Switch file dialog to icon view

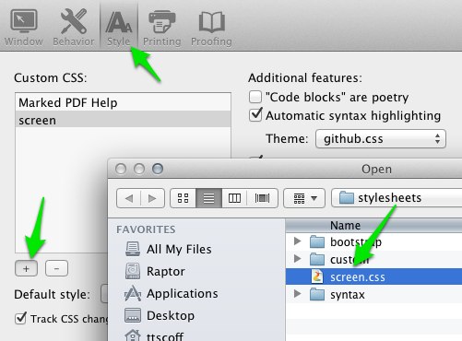point(184,198)
